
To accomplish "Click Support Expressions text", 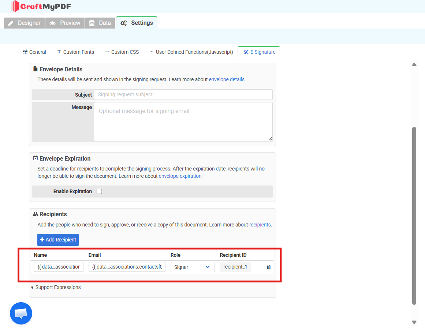I will pos(58,288).
